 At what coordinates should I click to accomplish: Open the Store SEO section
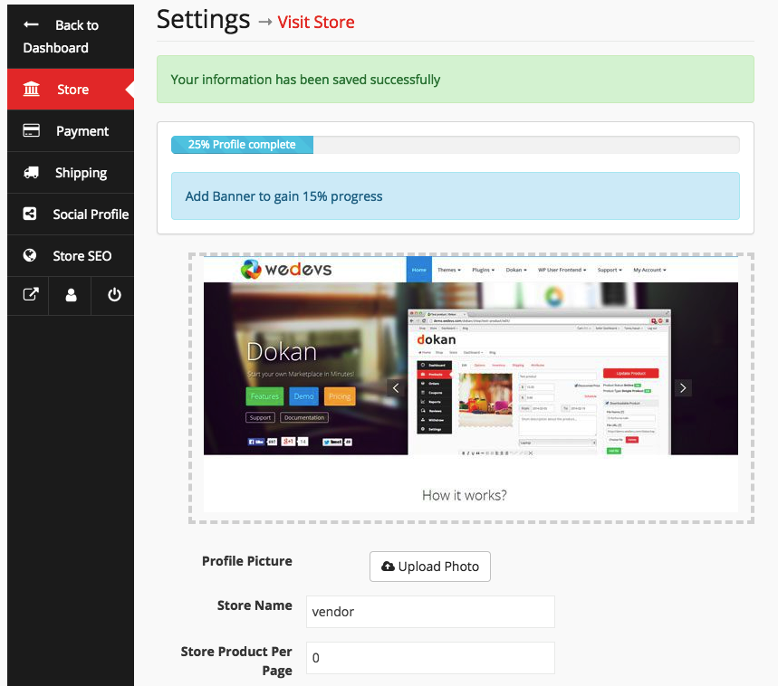(71, 256)
